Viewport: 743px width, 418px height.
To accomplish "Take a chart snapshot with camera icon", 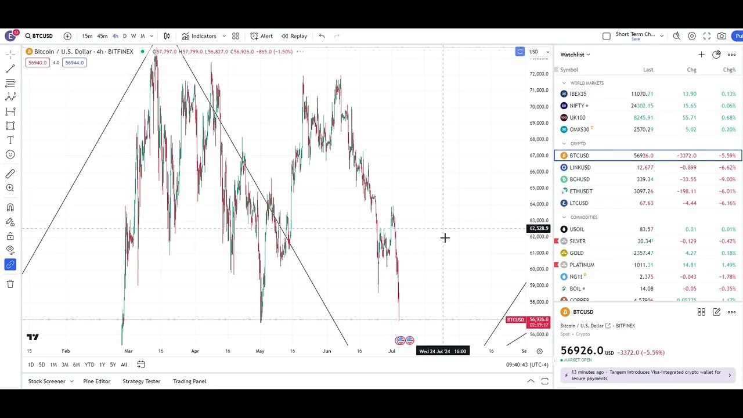I will click(722, 36).
